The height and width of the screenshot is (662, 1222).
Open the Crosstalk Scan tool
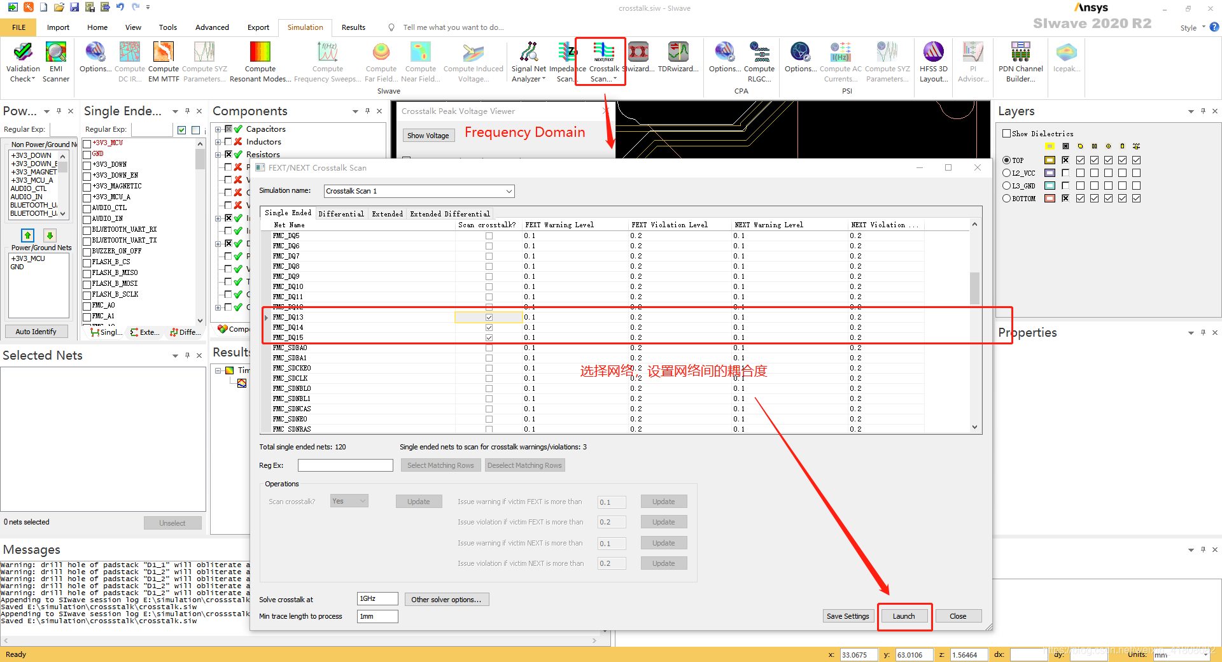click(603, 62)
